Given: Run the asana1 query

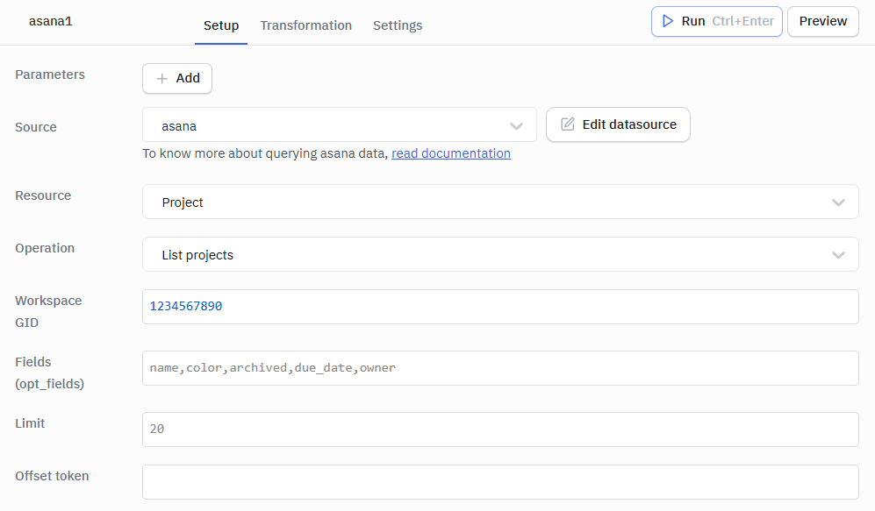Looking at the screenshot, I should pos(716,22).
